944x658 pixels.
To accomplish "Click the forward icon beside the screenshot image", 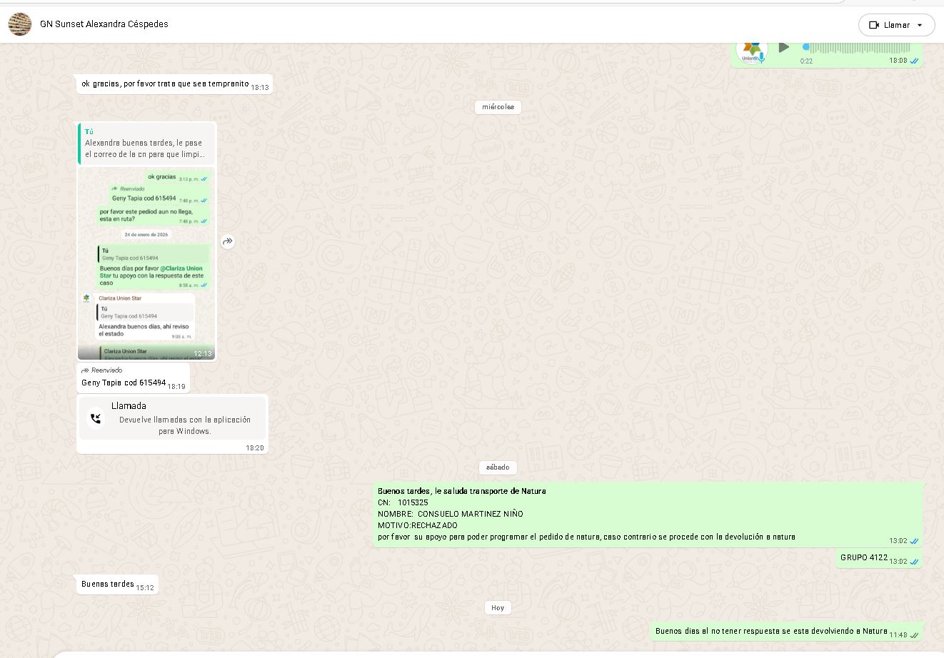I will [228, 242].
